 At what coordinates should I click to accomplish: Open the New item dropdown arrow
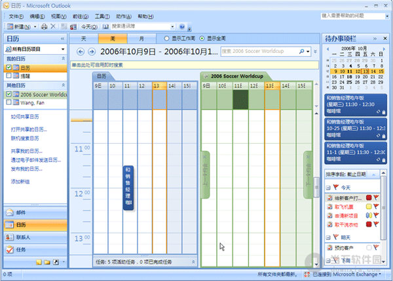tap(33, 26)
